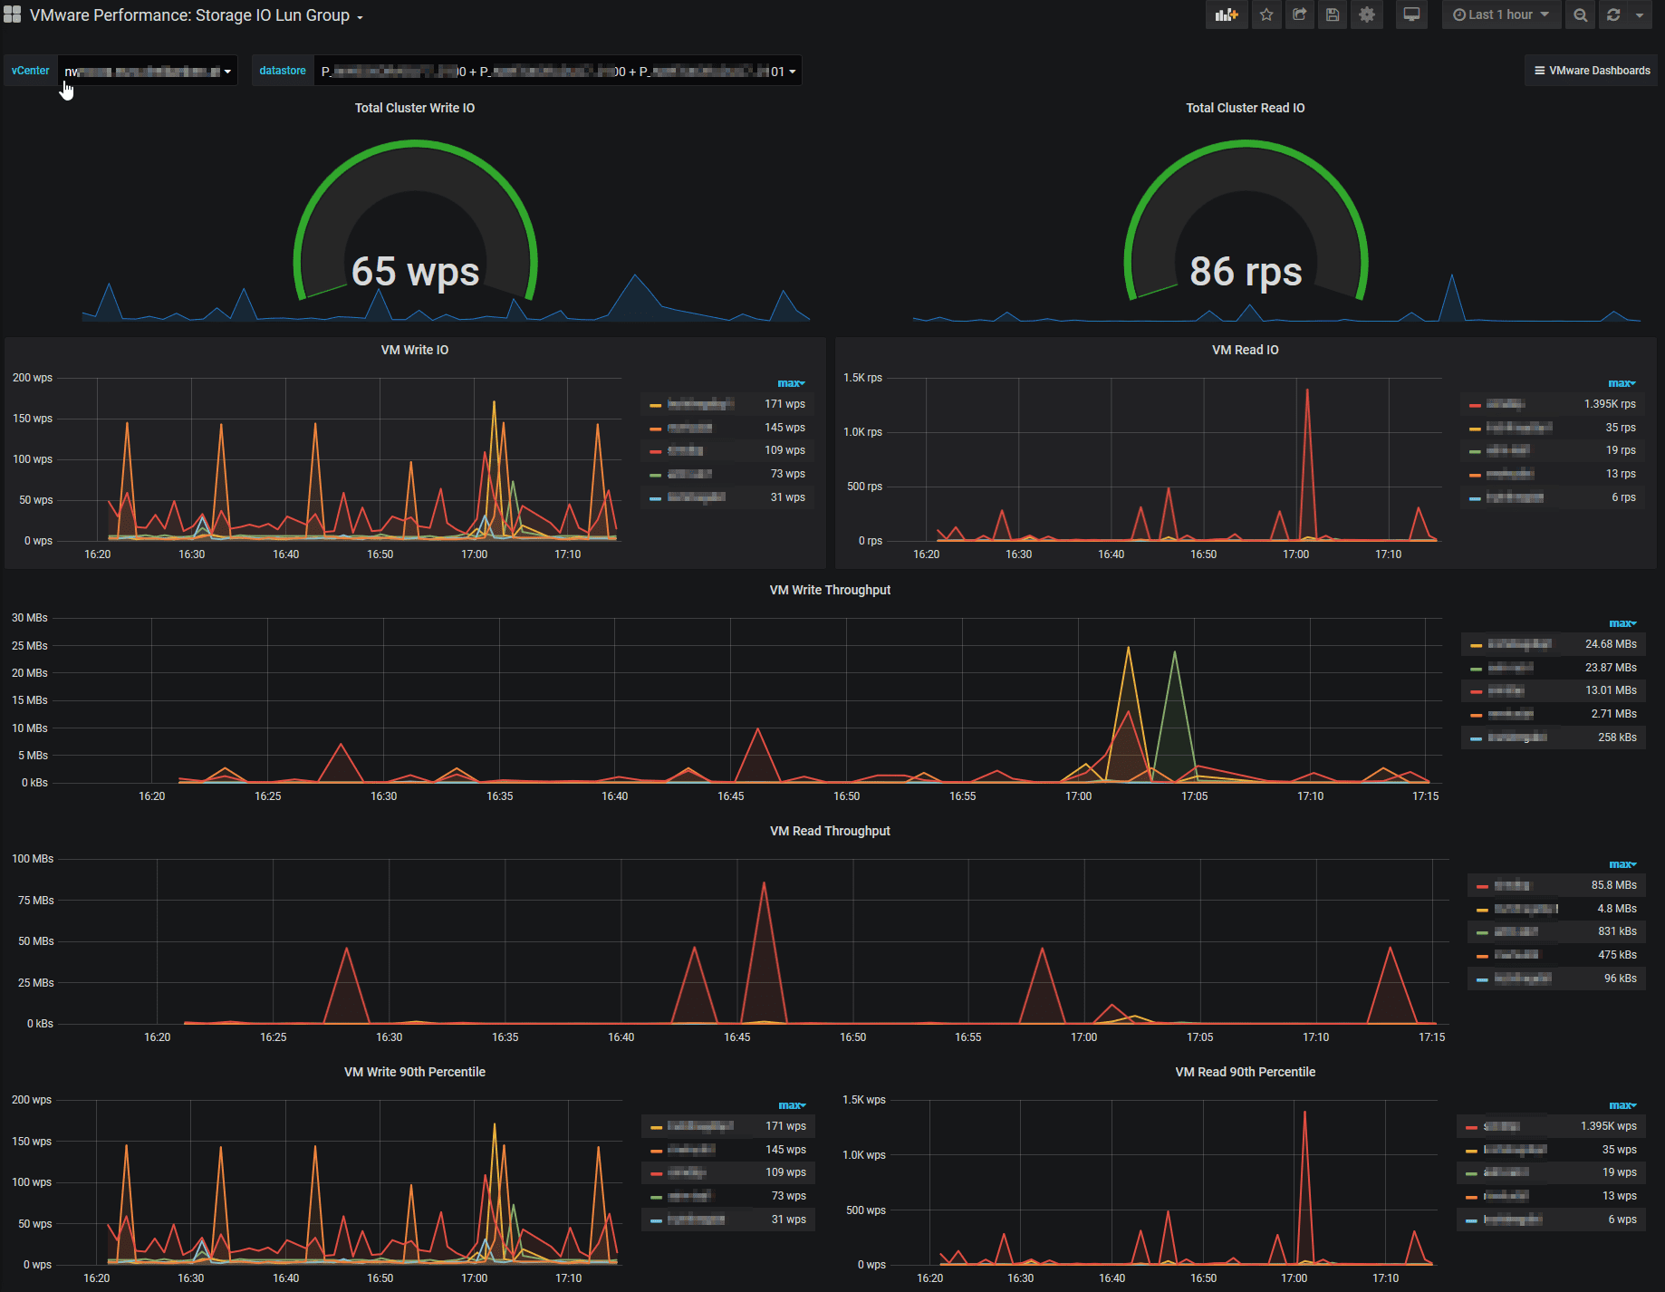Click the 1.395K wps legend value
1665x1292 pixels.
1608,1126
